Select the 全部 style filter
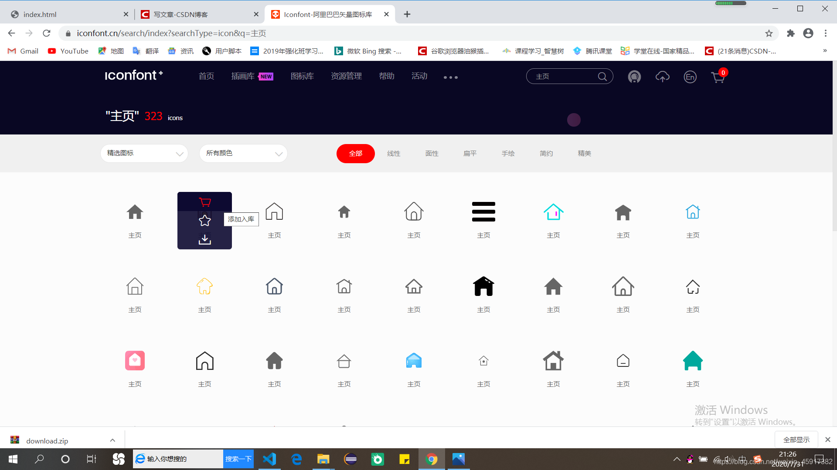 pyautogui.click(x=355, y=154)
